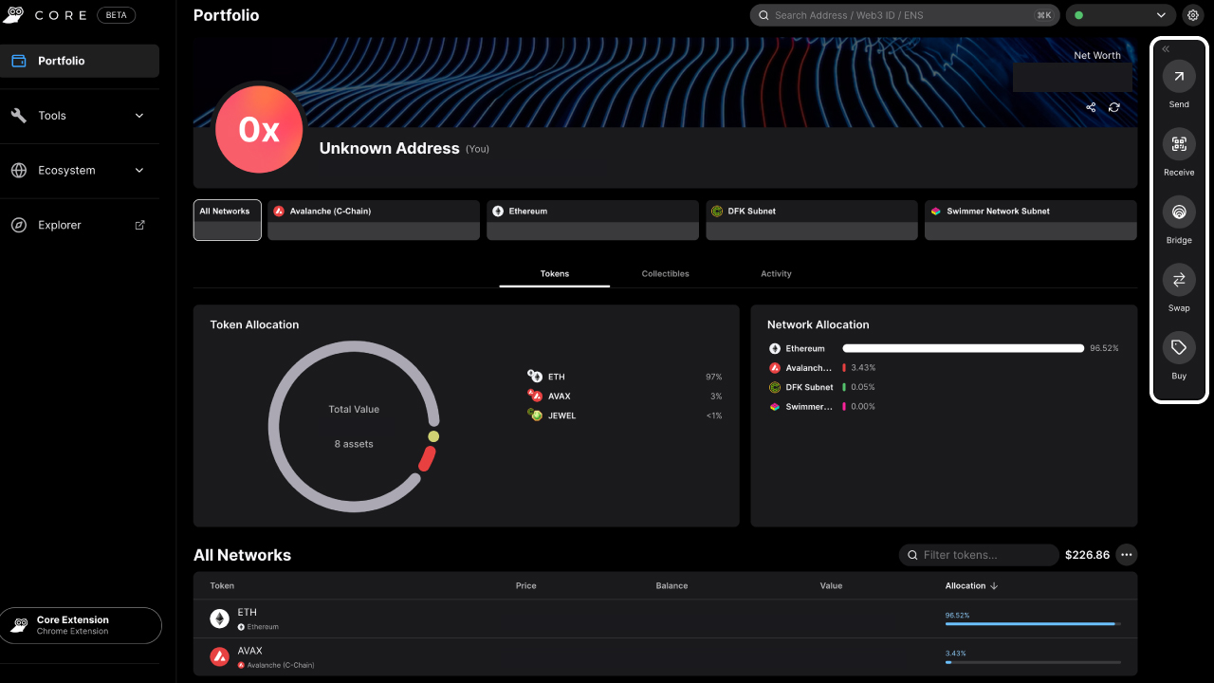Click the AVAX allocation progress bar in table
Viewport: 1214px width, 683px height.
tap(1033, 662)
